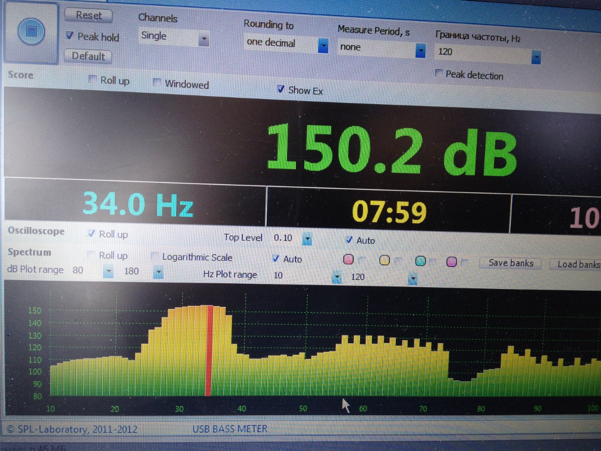Enable the Peak detection checkbox

(x=439, y=73)
